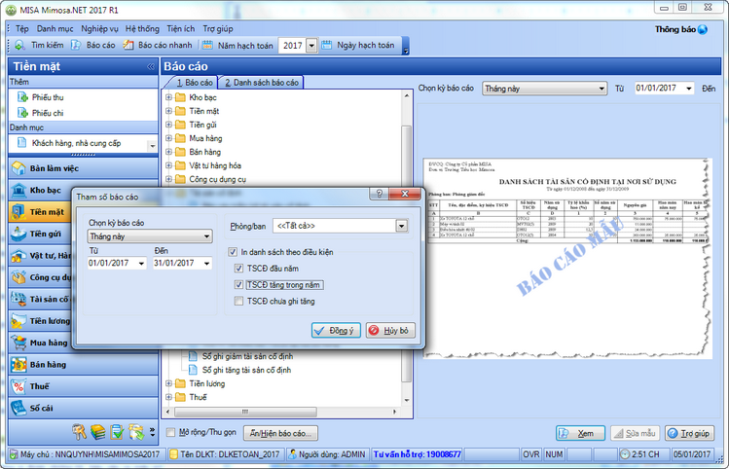Click the Năm hạch toán calendar icon
The height and width of the screenshot is (469, 729).
pyautogui.click(x=207, y=45)
